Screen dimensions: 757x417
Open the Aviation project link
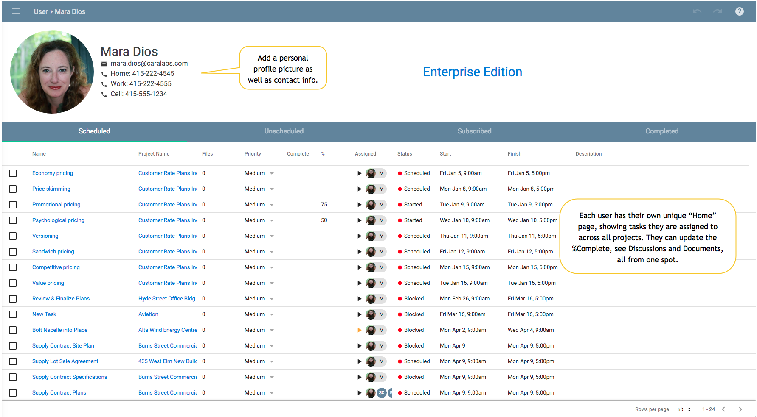(x=148, y=314)
